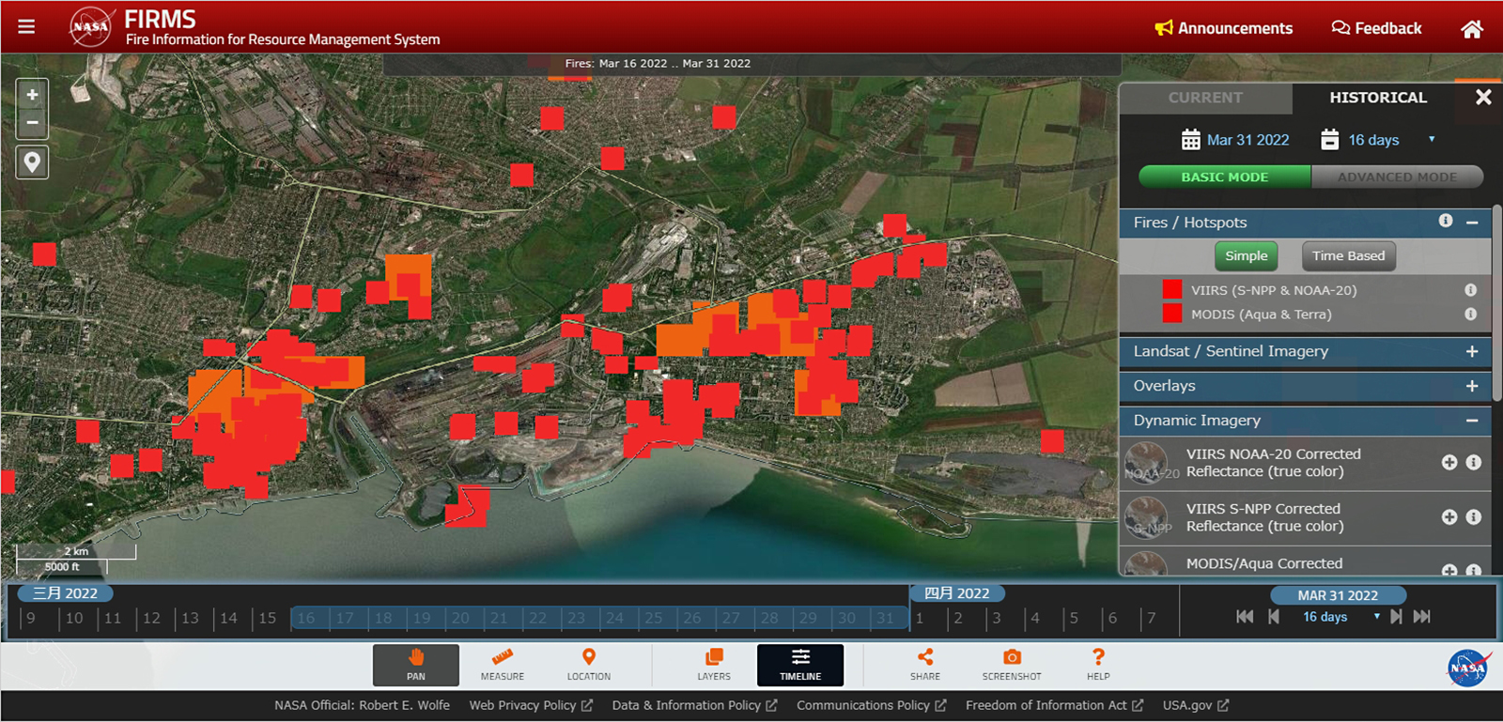Select day 10 on the timeline
The image size is (1503, 722).
(74, 618)
